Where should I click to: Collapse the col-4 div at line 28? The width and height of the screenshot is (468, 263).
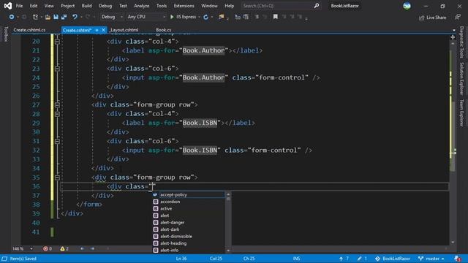tap(57, 114)
